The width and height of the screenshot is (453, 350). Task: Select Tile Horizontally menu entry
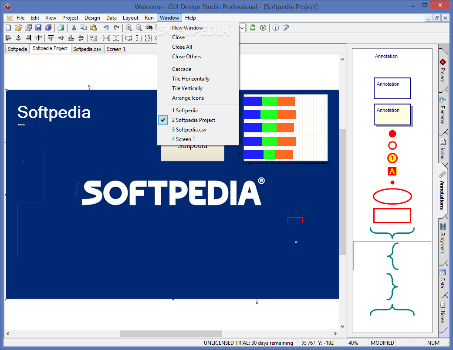pyautogui.click(x=198, y=78)
